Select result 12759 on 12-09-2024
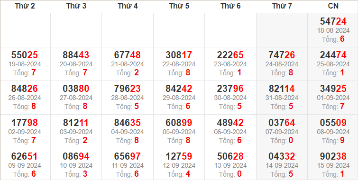The image size is (358, 180). tap(179, 156)
